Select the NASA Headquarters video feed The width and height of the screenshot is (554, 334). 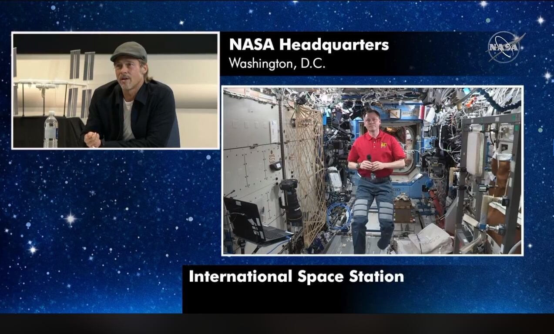[x=115, y=90]
